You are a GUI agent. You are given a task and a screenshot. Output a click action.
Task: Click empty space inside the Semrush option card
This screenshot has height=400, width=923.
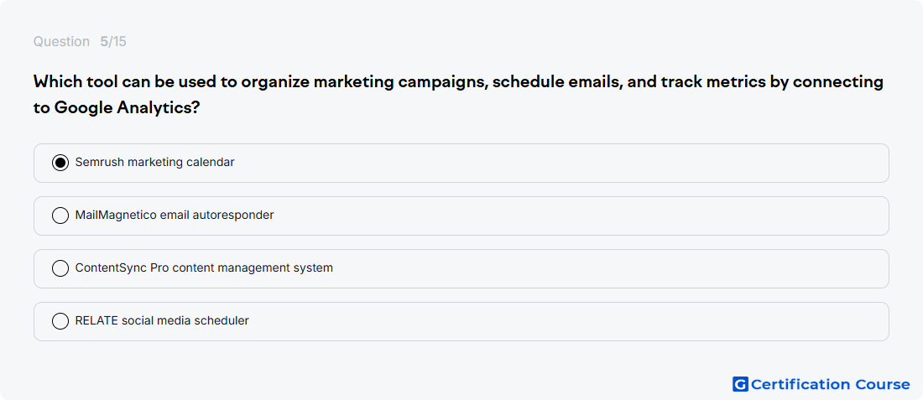(x=559, y=163)
